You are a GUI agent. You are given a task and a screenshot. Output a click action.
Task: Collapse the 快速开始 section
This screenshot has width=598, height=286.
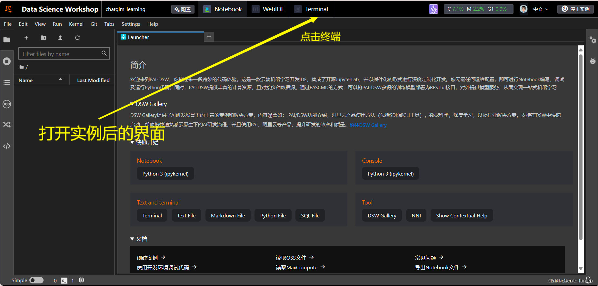point(132,142)
